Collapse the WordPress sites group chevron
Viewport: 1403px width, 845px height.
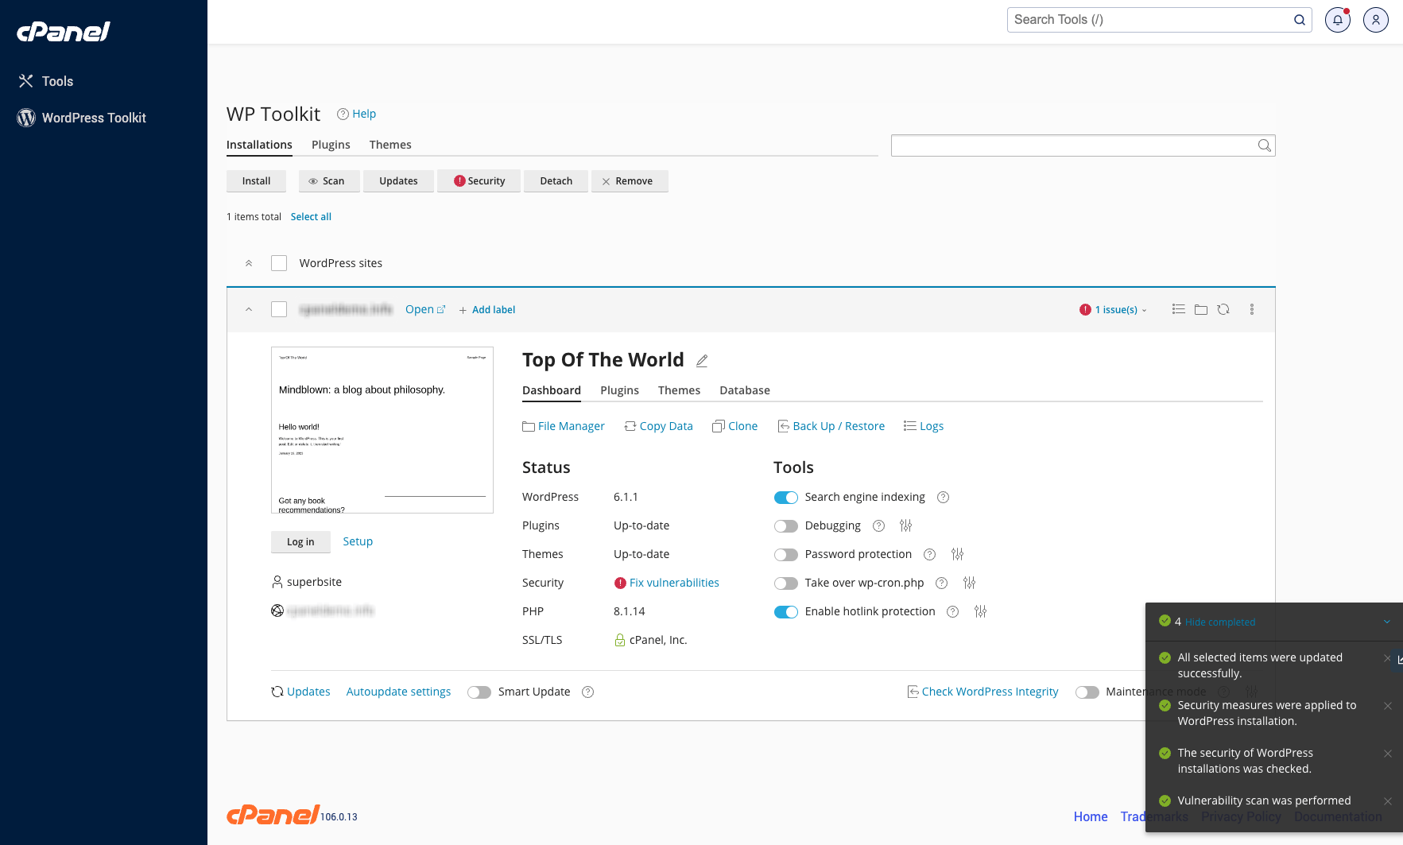point(249,262)
